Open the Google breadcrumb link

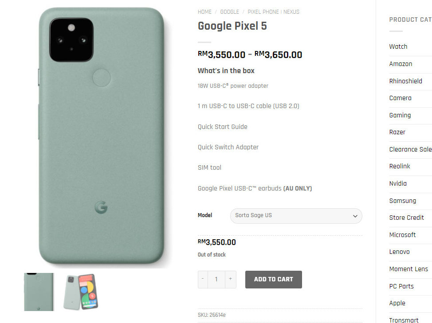coord(229,12)
